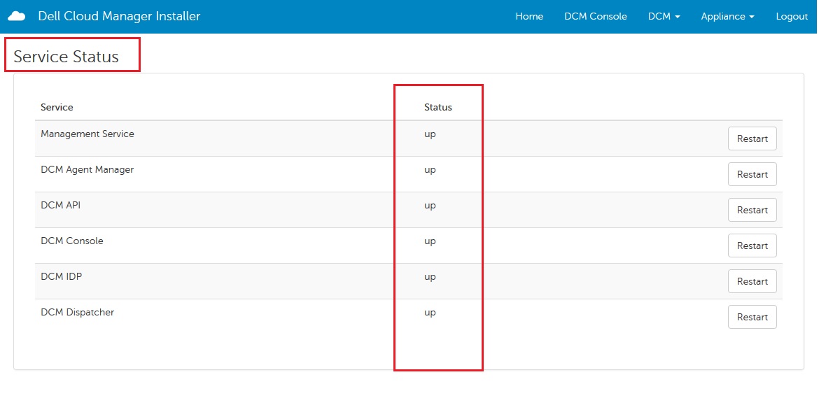This screenshot has width=819, height=398.
Task: Select the Management Service row name
Action: (87, 134)
